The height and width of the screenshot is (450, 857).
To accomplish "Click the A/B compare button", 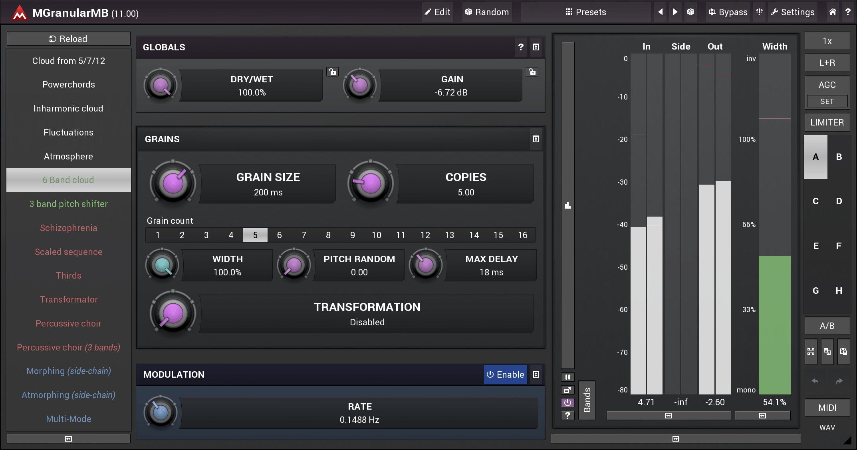I will tap(827, 326).
